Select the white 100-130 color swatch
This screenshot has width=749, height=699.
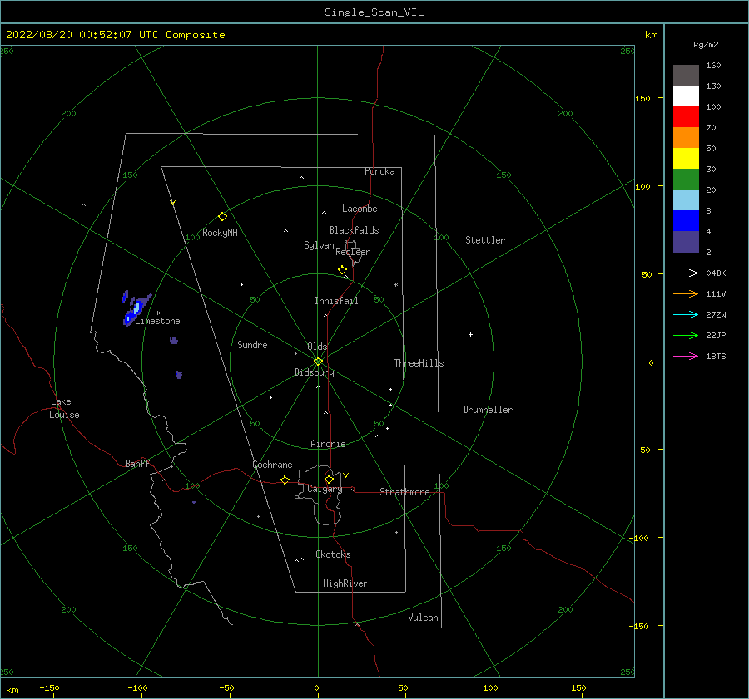point(686,96)
